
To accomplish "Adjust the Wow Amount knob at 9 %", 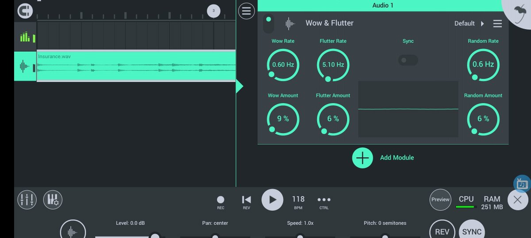I will pos(283,119).
